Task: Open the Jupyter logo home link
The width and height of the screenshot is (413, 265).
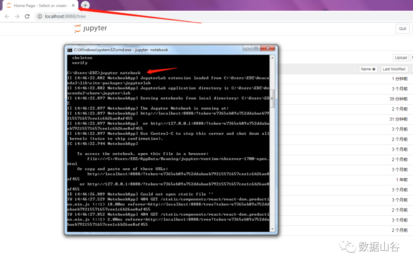Action: (91, 28)
